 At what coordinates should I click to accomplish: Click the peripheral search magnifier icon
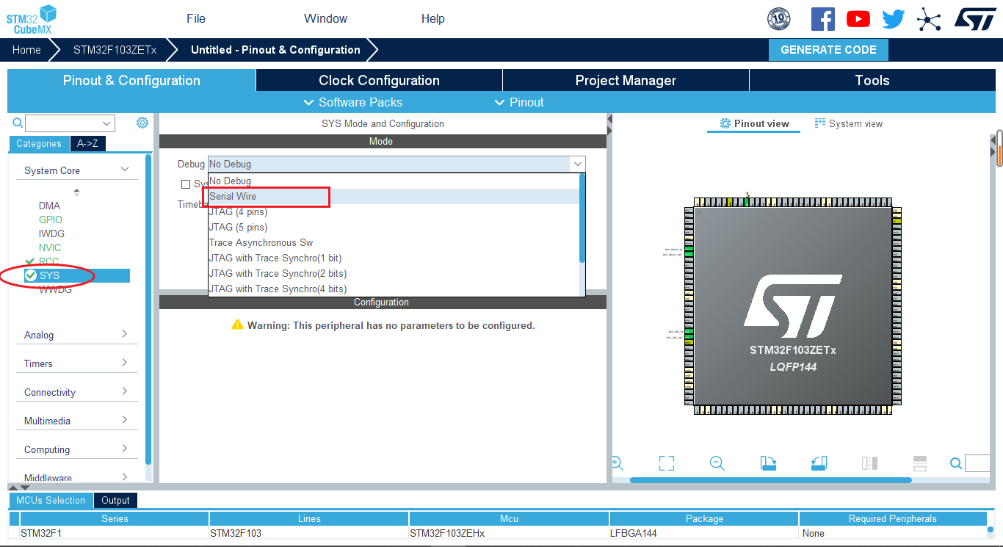(18, 123)
